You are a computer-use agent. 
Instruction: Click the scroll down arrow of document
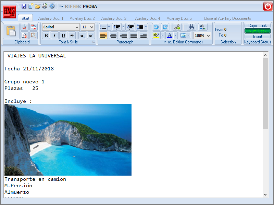click(x=265, y=194)
